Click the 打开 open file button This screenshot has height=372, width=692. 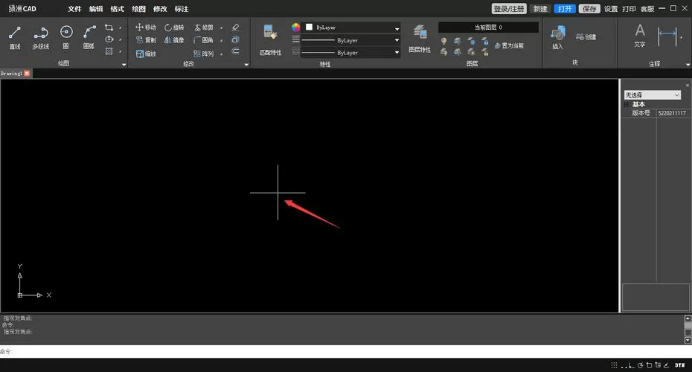[x=565, y=9]
